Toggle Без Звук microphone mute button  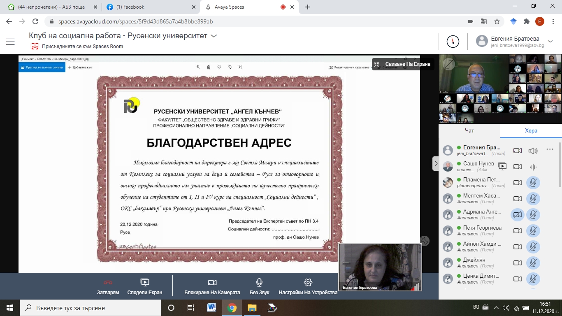(259, 283)
